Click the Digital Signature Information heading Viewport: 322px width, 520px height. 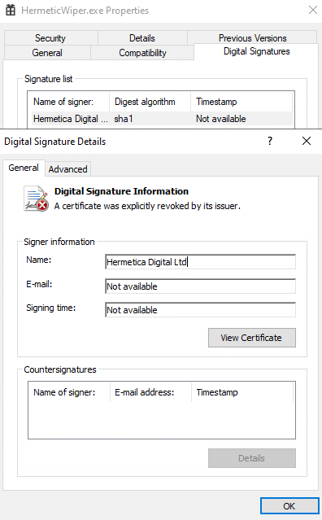click(x=121, y=191)
